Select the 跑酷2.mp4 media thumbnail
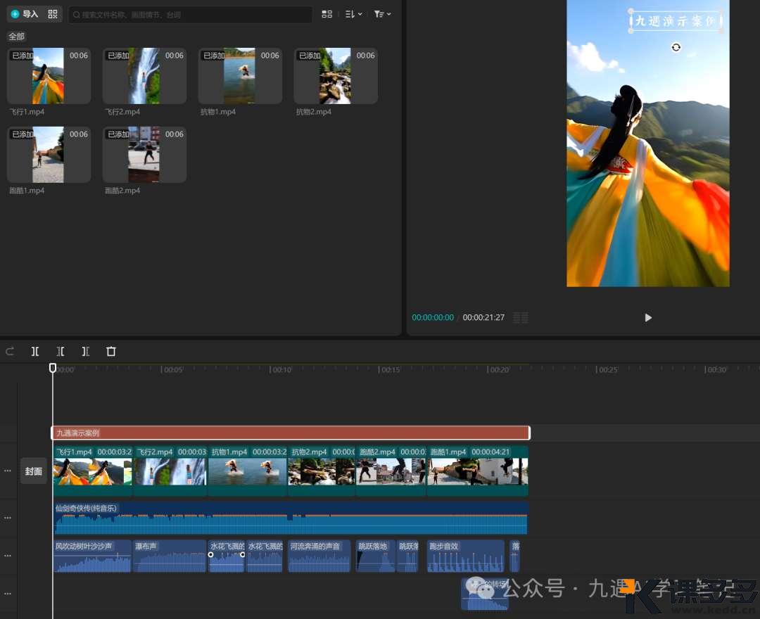Image resolution: width=760 pixels, height=619 pixels. coord(144,155)
